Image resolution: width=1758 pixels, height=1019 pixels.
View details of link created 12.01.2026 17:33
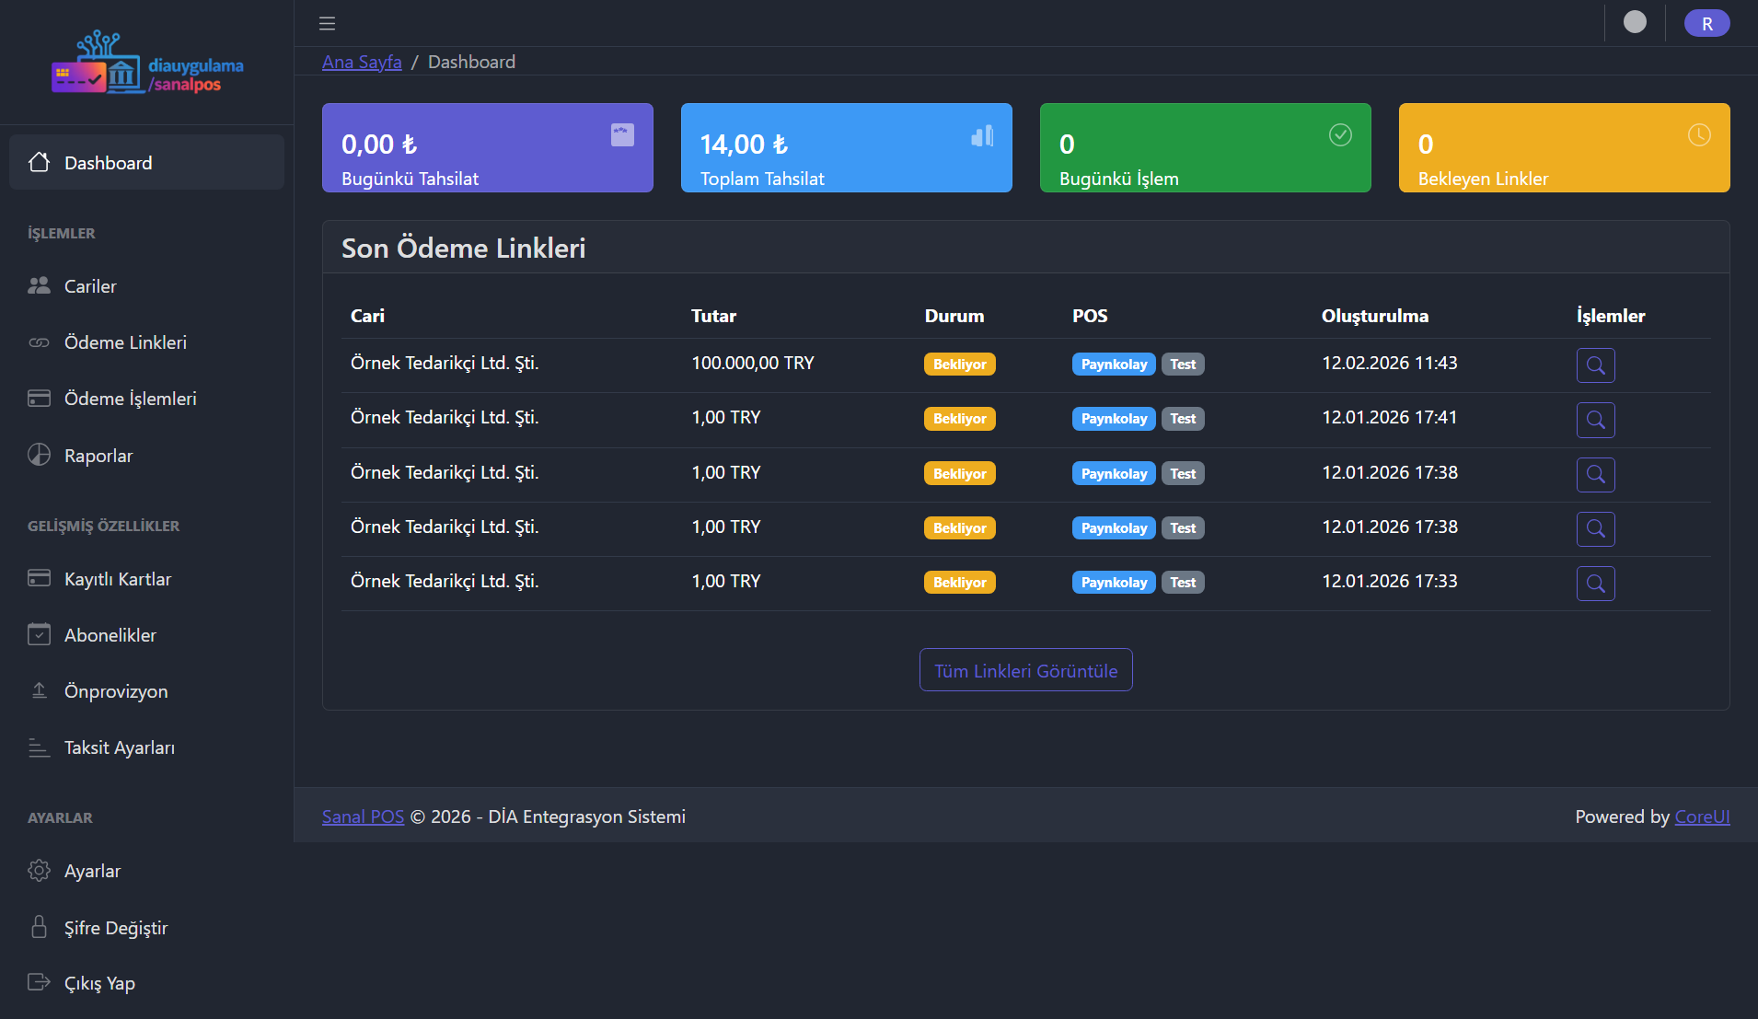pos(1595,584)
